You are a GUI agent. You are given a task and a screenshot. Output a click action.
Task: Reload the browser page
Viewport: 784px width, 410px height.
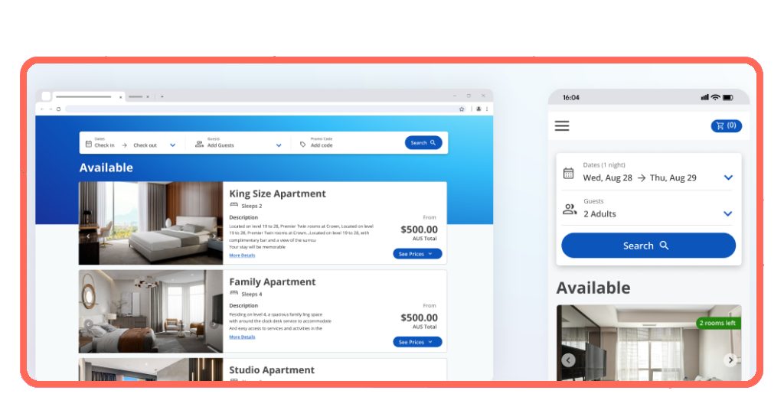tap(58, 109)
